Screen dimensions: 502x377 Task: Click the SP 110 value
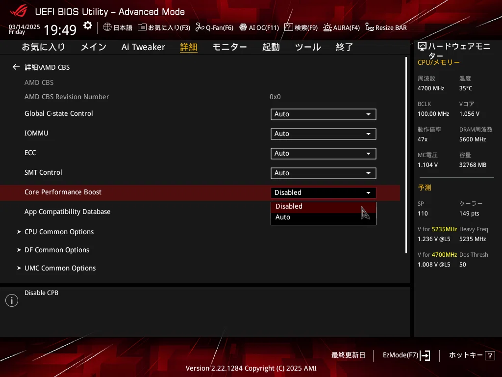pos(422,214)
